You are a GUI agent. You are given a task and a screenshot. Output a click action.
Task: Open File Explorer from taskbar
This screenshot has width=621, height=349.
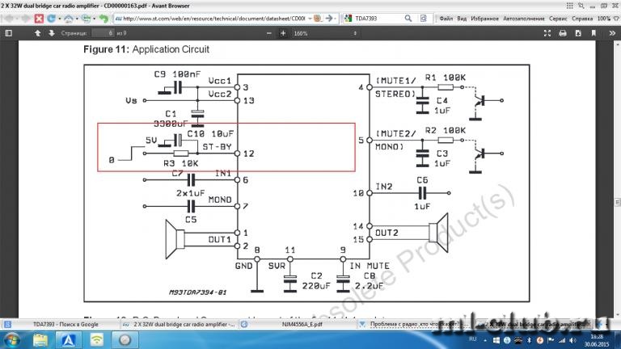[x=40, y=340]
